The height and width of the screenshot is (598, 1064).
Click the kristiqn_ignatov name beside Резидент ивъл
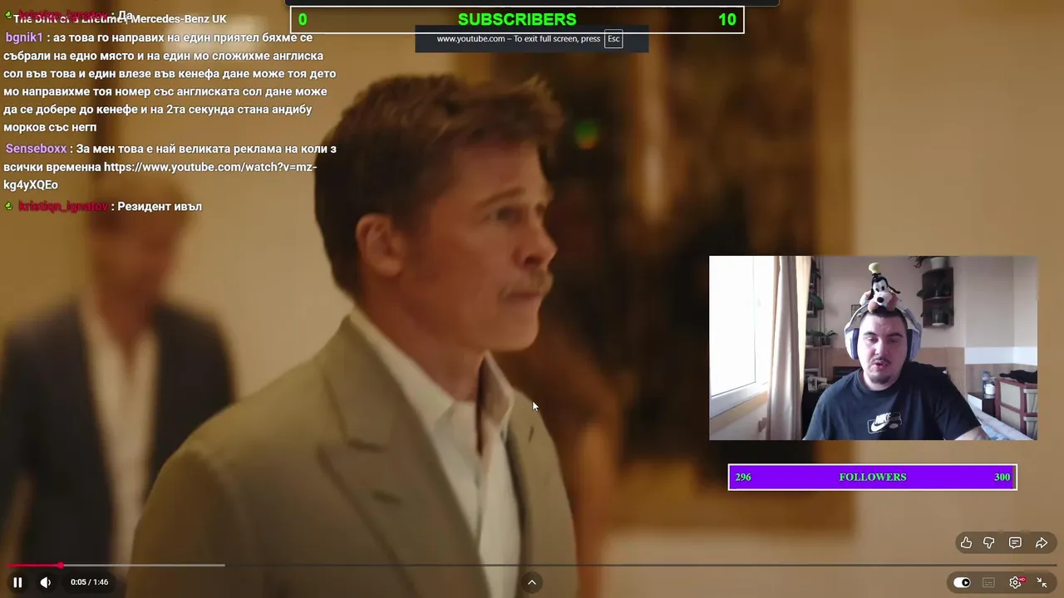63,206
